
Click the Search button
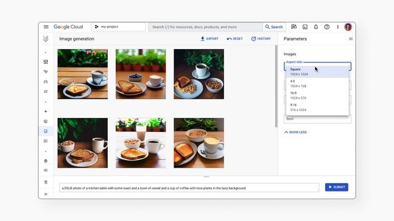pos(274,27)
